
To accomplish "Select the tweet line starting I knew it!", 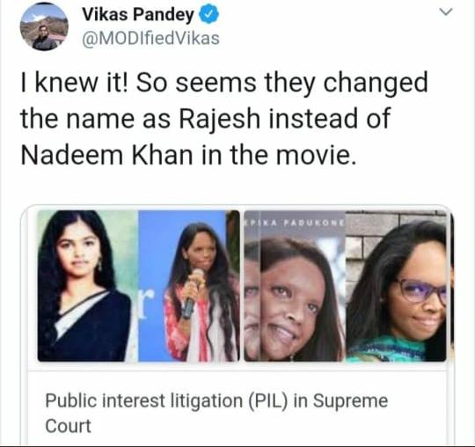I will [224, 83].
